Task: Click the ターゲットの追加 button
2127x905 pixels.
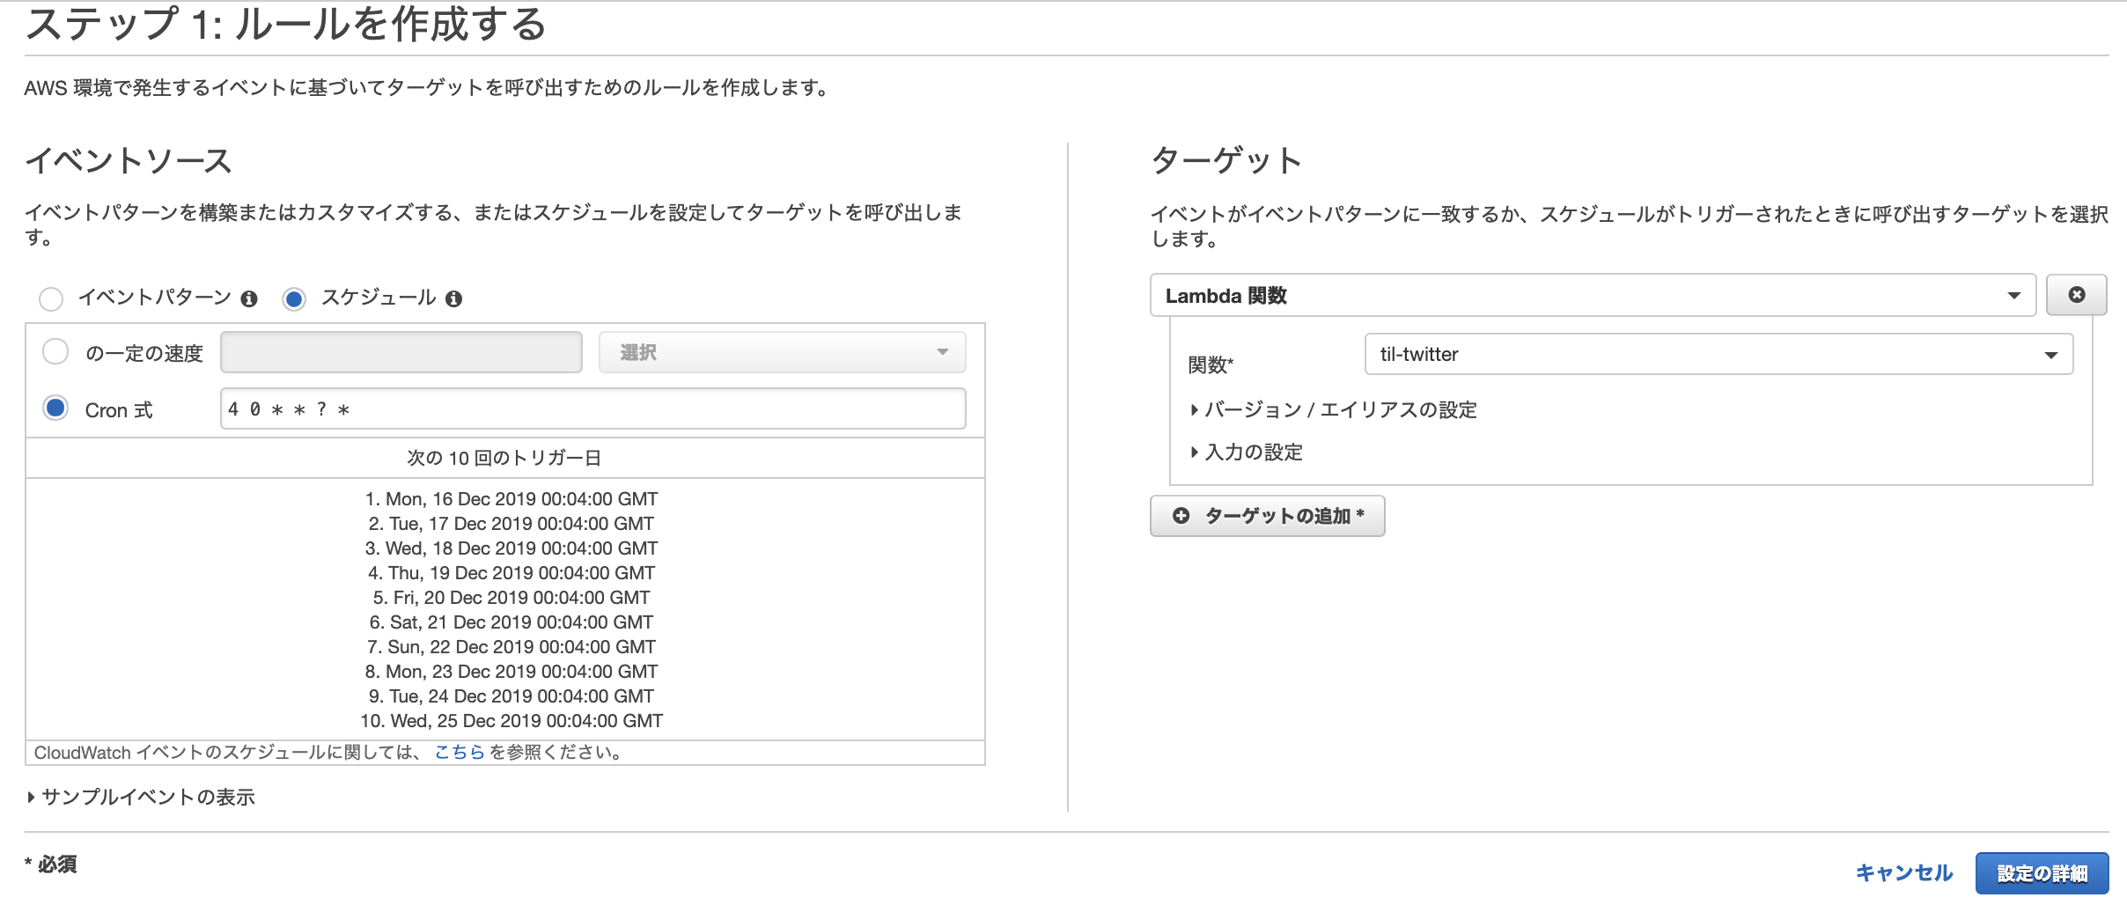Action: tap(1267, 516)
